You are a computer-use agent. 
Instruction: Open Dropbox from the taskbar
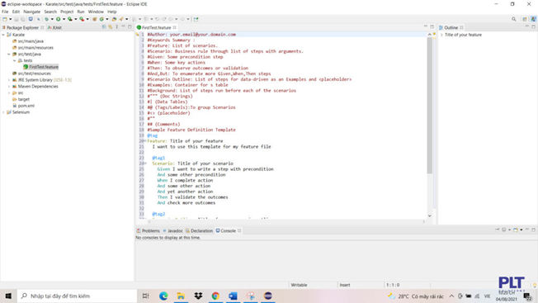click(198, 296)
